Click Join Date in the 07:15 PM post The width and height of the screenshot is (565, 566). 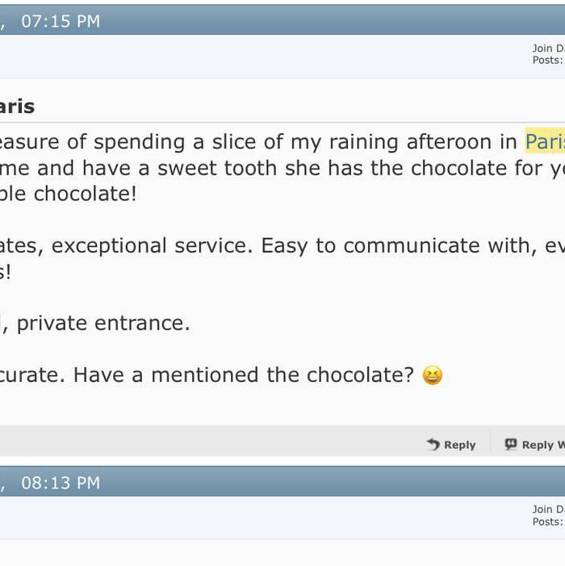(548, 48)
